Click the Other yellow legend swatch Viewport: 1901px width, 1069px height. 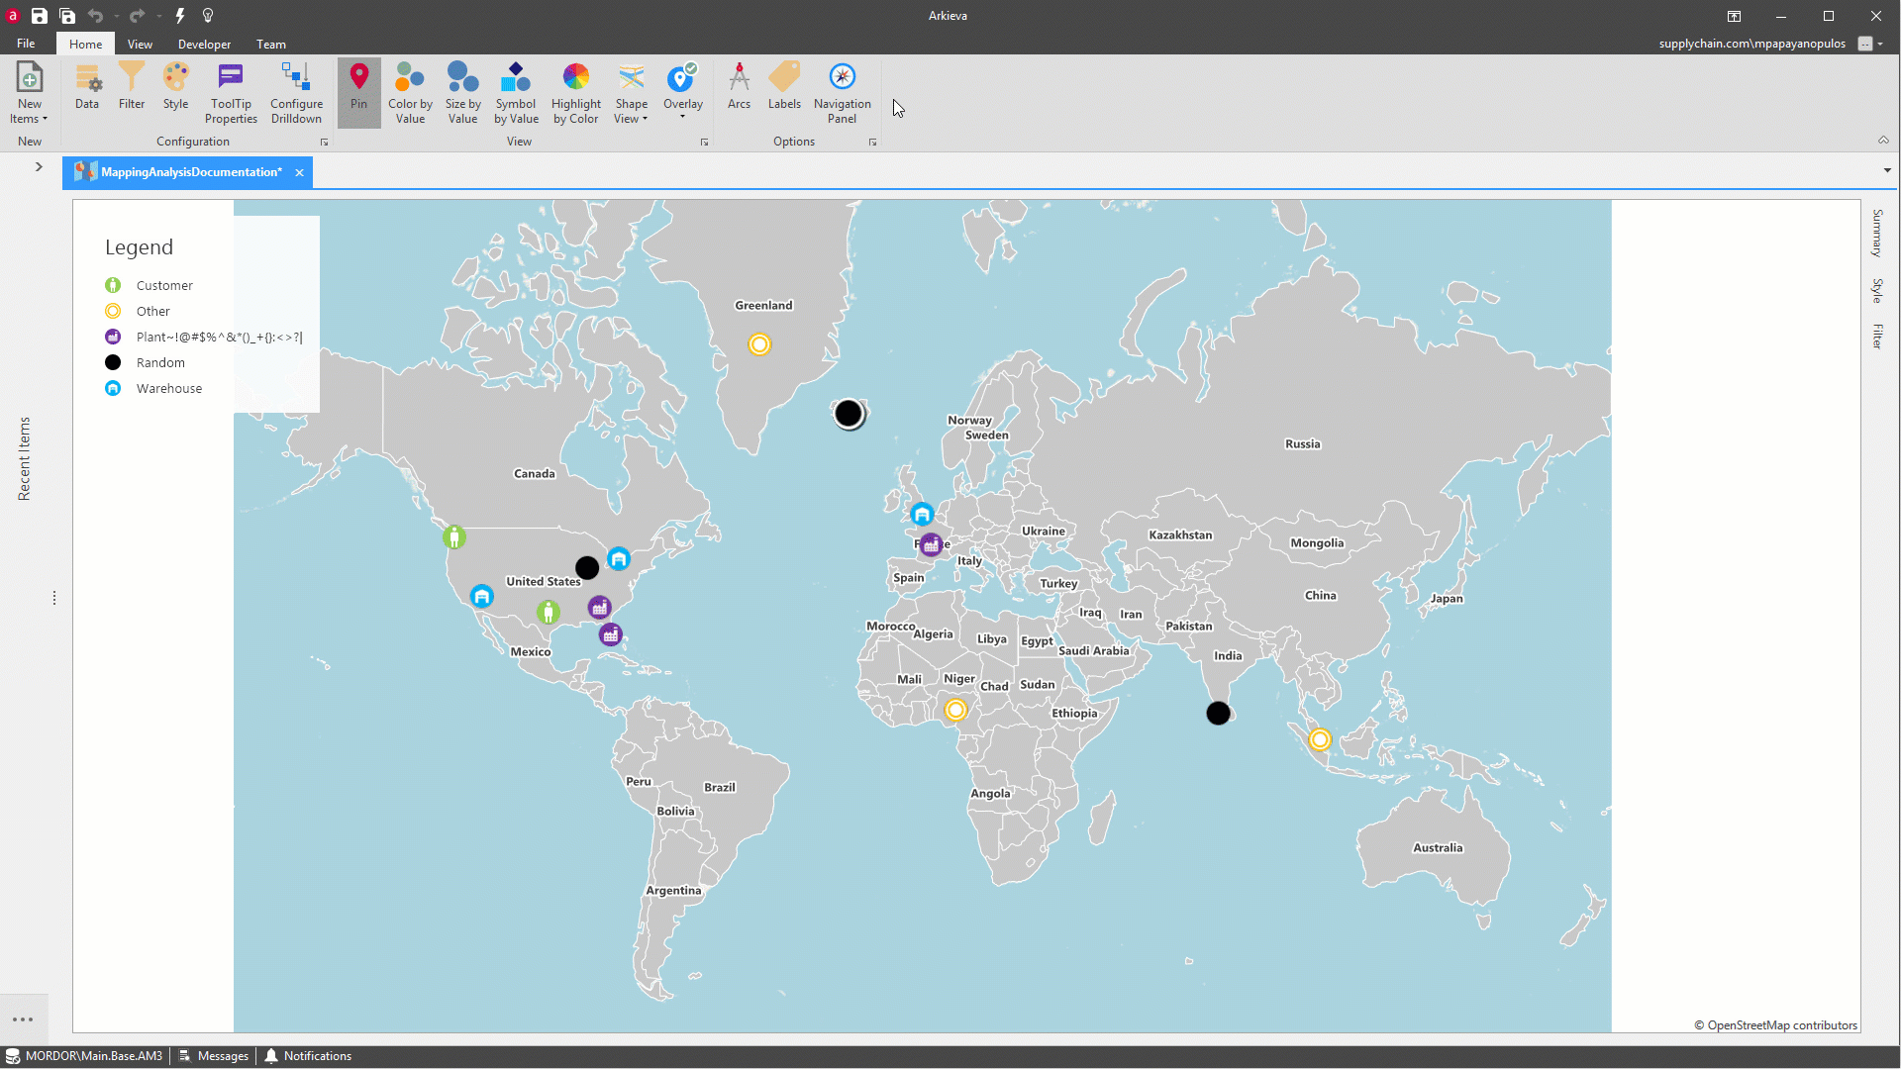(x=113, y=311)
